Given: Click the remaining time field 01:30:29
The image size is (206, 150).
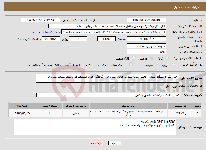Looking at the screenshot, I should point(51,39).
